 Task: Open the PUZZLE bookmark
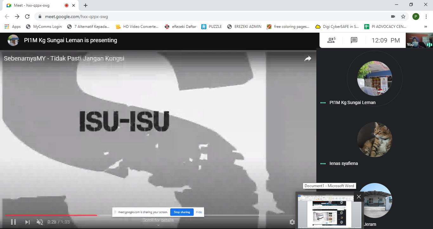click(x=212, y=27)
